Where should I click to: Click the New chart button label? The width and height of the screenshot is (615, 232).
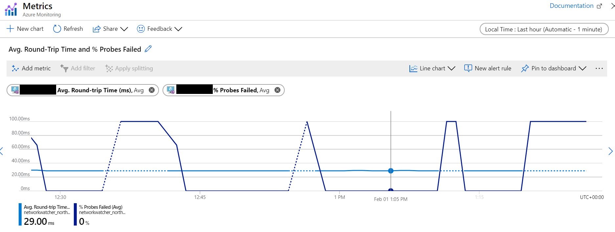pyautogui.click(x=30, y=29)
